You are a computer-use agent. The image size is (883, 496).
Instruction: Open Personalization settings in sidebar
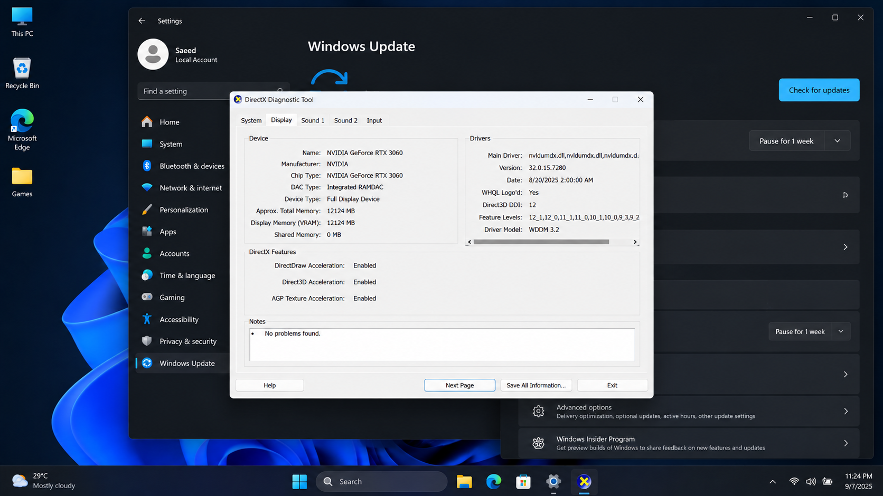click(183, 210)
